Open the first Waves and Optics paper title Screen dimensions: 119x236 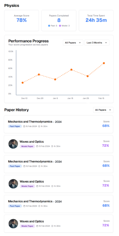pos(32,141)
